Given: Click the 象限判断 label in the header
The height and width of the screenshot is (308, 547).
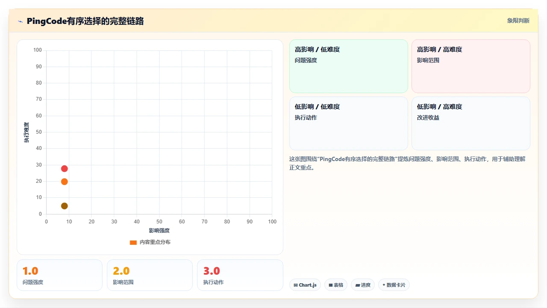Looking at the screenshot, I should tap(518, 21).
